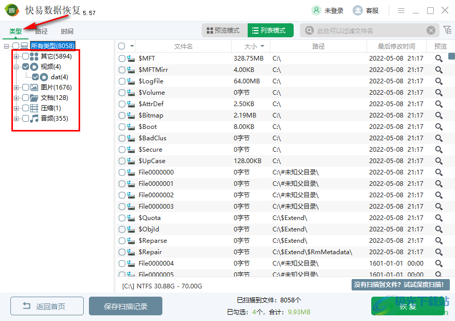Click the filename filter input field
The image size is (455, 321).
[369, 31]
